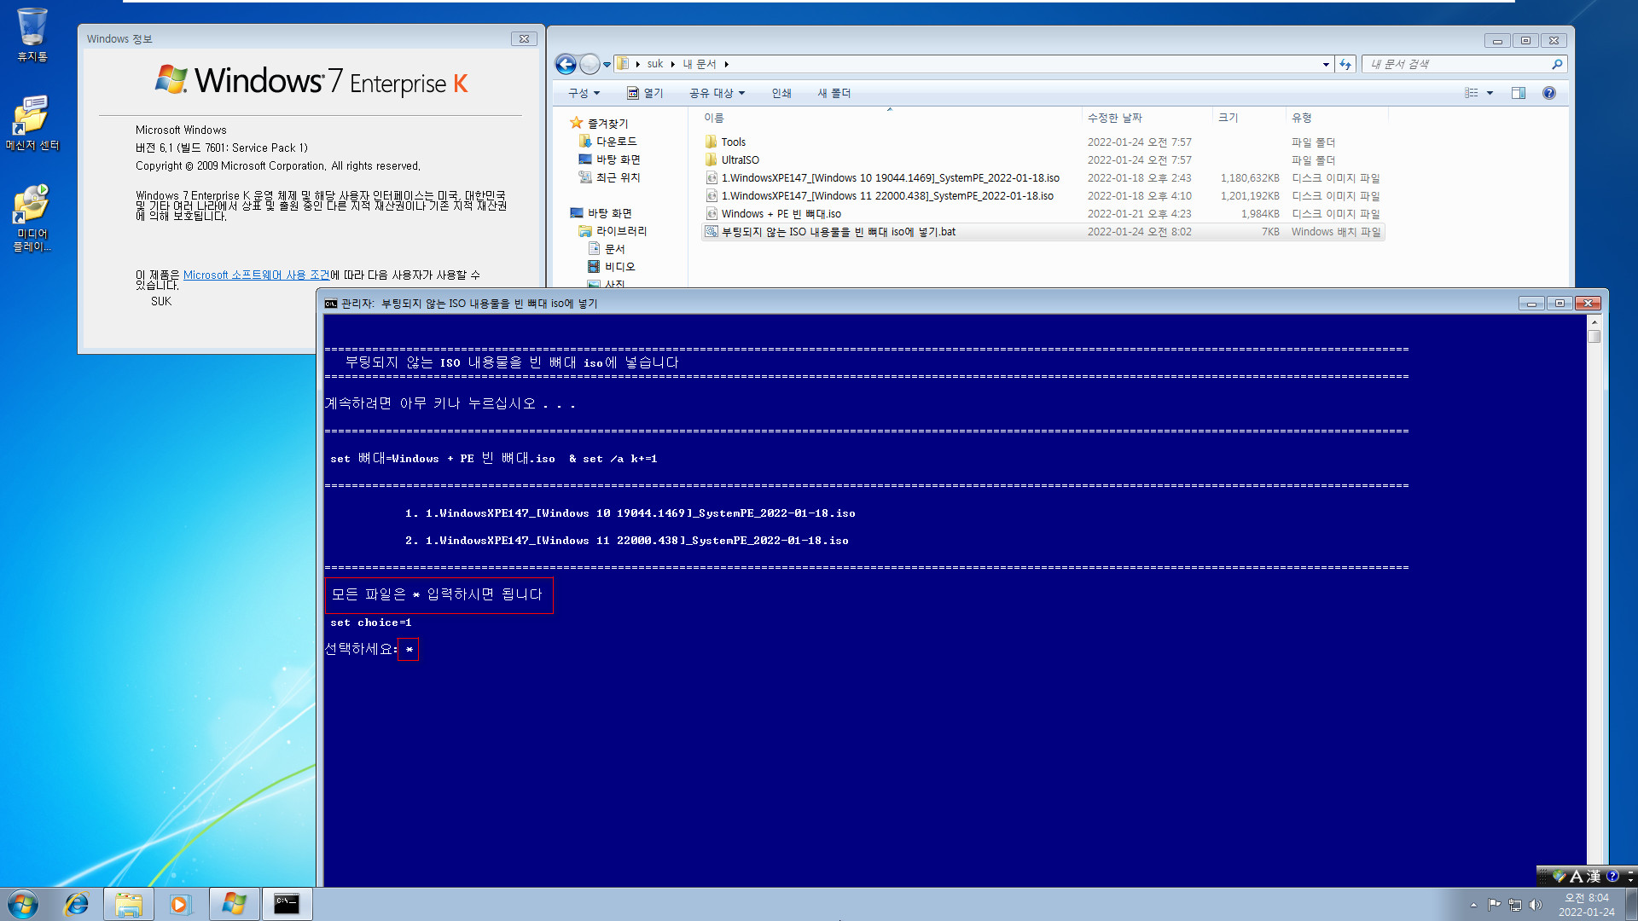The width and height of the screenshot is (1638, 921).
Task: Open the 메신저 센터 desktop shortcut
Action: pyautogui.click(x=32, y=123)
